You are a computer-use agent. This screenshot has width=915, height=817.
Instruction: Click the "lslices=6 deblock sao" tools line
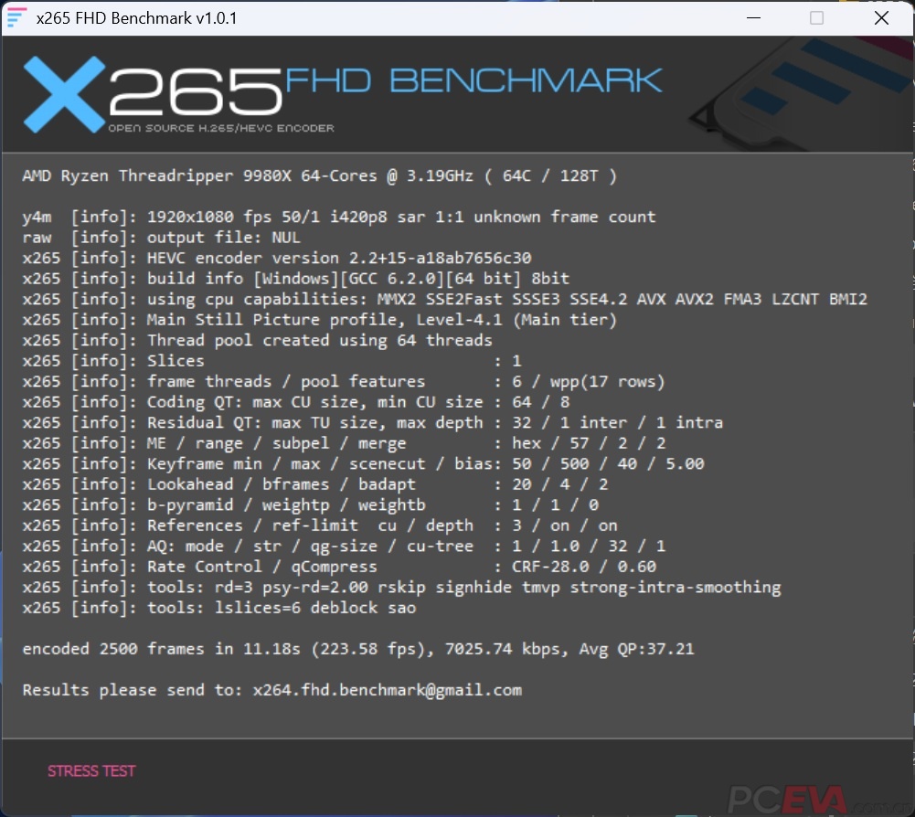click(x=219, y=608)
